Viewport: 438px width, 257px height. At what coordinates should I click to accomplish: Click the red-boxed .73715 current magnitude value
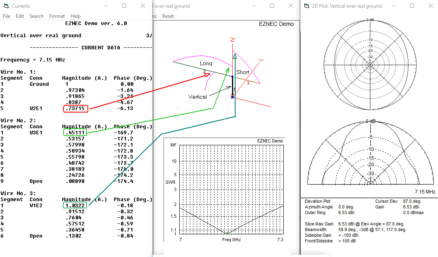(x=75, y=108)
